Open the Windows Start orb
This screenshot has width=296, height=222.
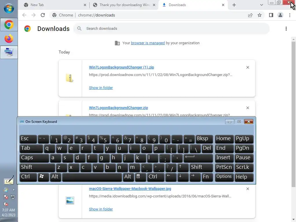[9, 8]
